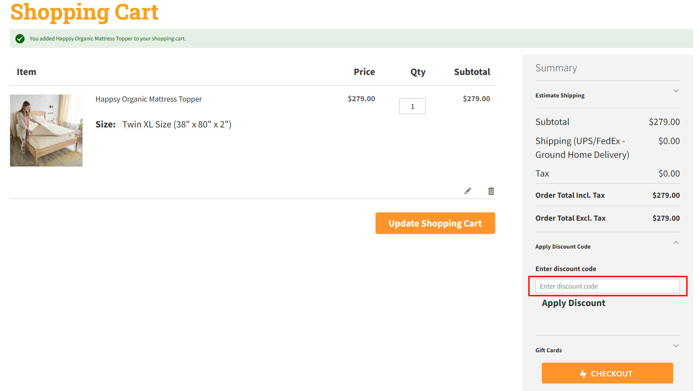Screen dimensions: 699x391
Task: Click the Estimate Shipping label
Action: 560,95
